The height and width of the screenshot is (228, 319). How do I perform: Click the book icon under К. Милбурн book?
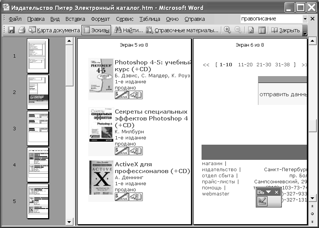coord(136,151)
